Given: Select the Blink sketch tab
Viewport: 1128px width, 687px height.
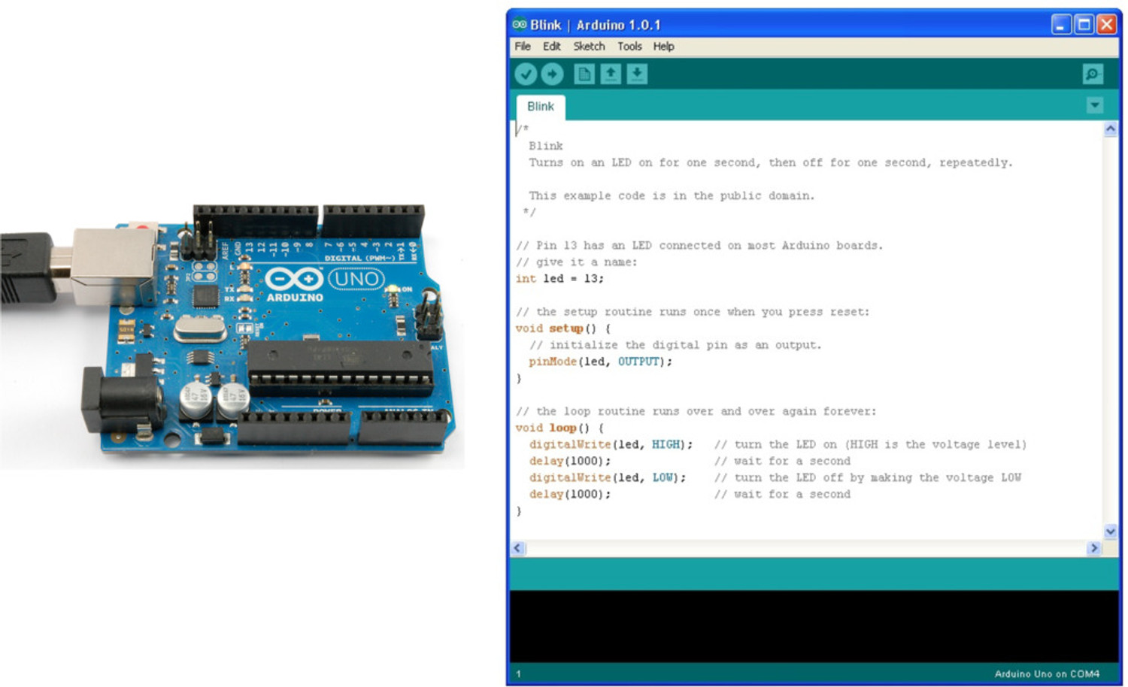Looking at the screenshot, I should pos(541,107).
